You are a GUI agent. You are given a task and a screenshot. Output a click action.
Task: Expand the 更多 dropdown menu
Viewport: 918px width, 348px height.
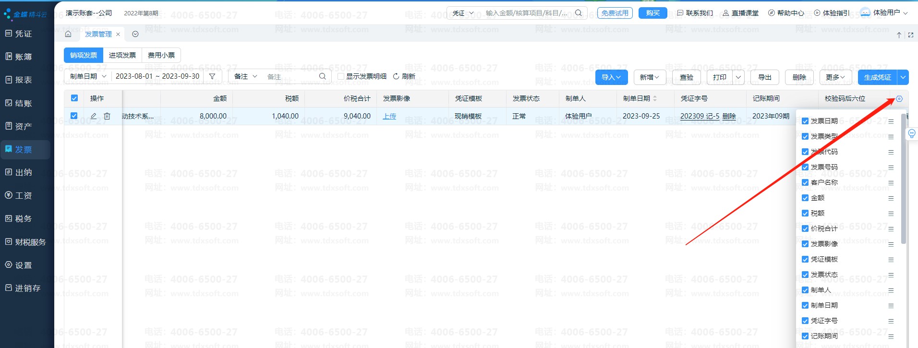pyautogui.click(x=835, y=77)
